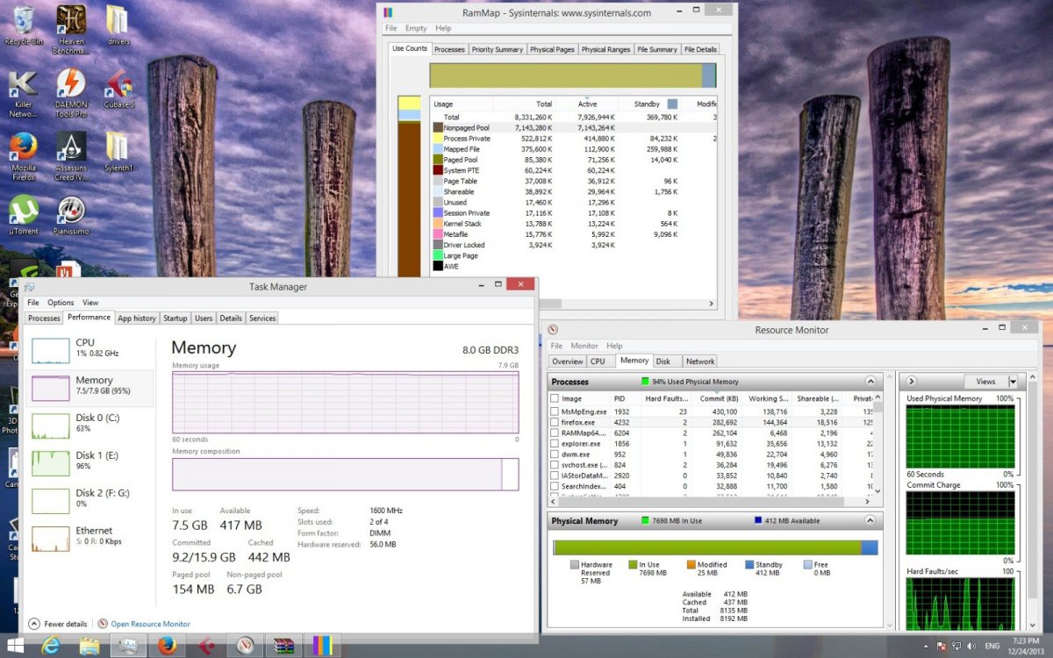Image resolution: width=1053 pixels, height=658 pixels.
Task: Select Mozilla Firefox desktop shortcut
Action: pos(24,157)
